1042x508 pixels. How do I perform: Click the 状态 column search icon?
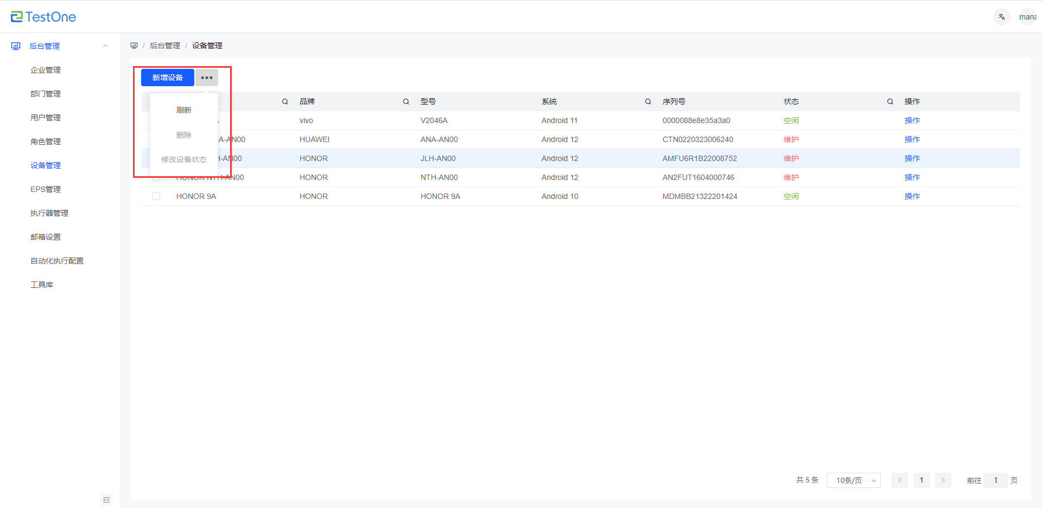(890, 102)
